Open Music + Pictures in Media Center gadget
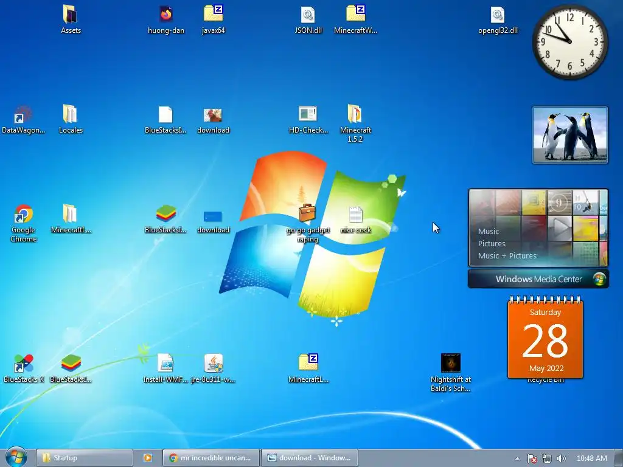This screenshot has height=467, width=623. click(507, 256)
